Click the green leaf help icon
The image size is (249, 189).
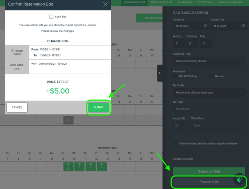(239, 179)
